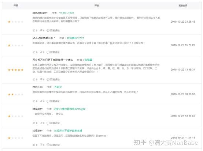Downvote the 内容不符 review
Viewport: 203px width, 151px height.
tap(42, 101)
